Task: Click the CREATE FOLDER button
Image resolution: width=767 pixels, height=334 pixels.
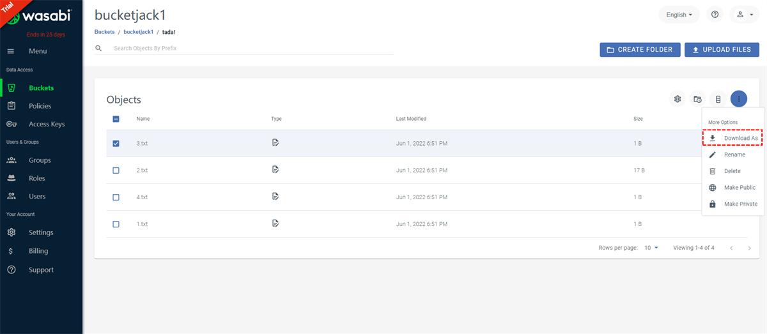Action: click(640, 50)
